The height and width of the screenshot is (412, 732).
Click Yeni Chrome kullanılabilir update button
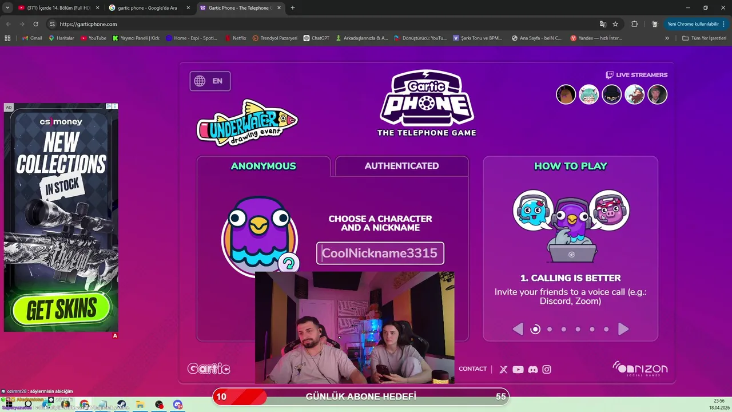(696, 24)
